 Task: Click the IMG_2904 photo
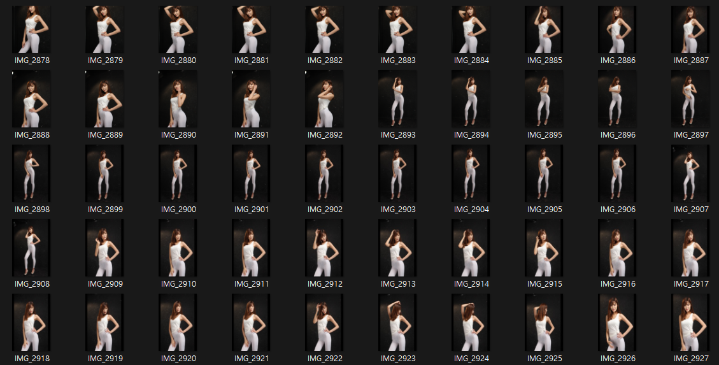pos(471,173)
